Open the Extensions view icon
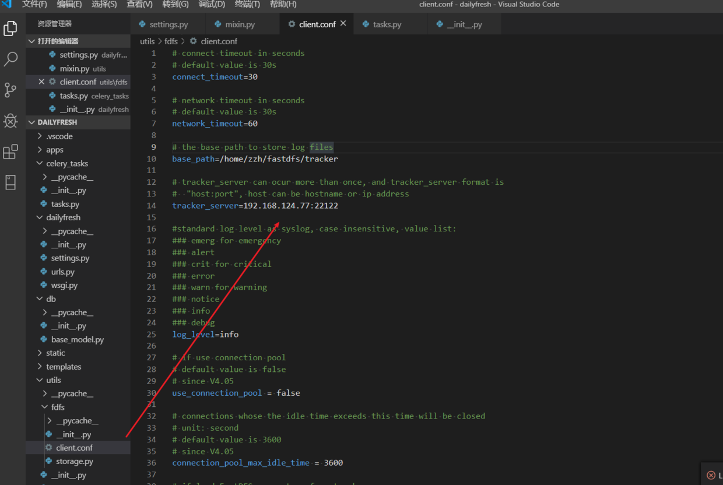723x485 pixels. tap(10, 152)
